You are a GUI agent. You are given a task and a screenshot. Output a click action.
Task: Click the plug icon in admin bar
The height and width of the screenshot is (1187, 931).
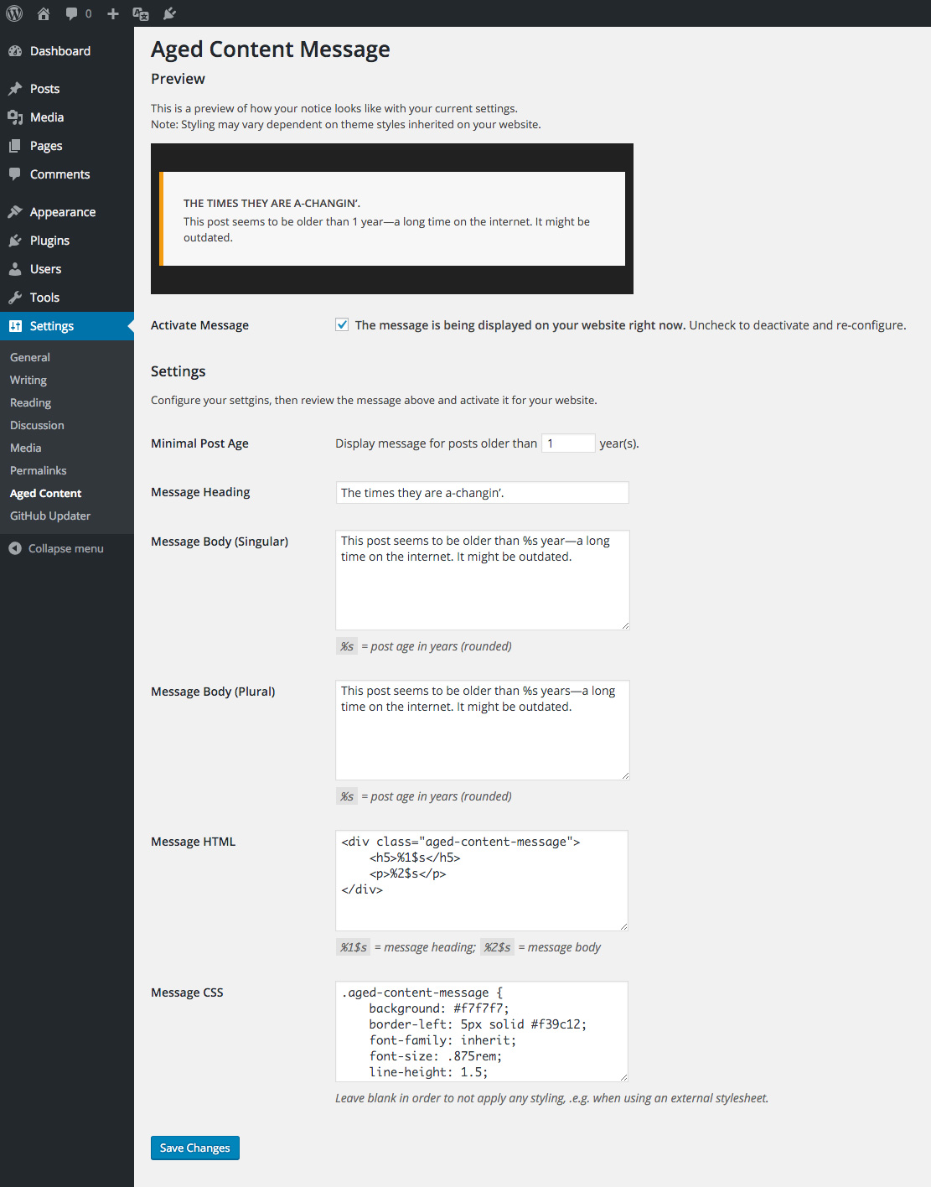[x=169, y=13]
